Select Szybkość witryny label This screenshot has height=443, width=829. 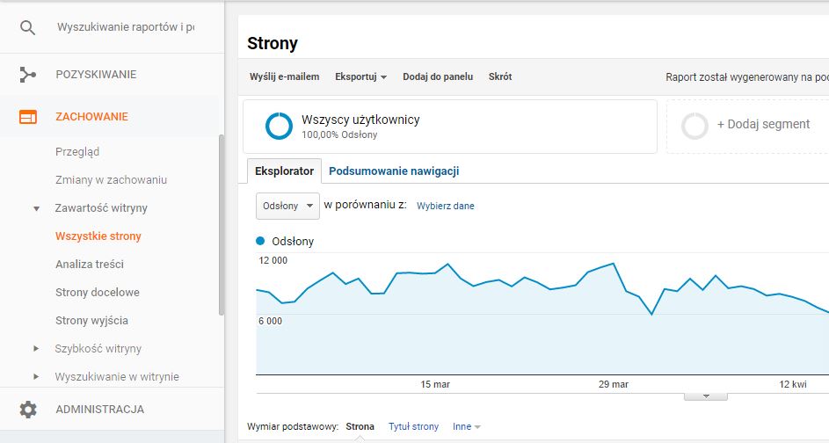98,348
